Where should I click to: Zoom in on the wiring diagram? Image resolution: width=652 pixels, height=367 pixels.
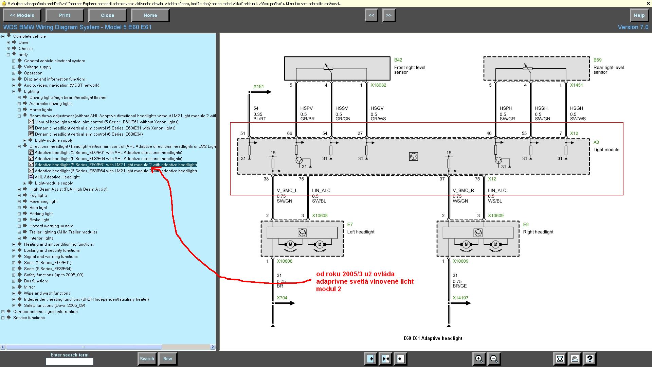(x=479, y=359)
